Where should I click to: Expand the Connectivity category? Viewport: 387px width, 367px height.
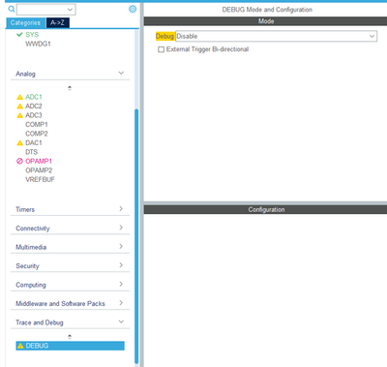(121, 228)
